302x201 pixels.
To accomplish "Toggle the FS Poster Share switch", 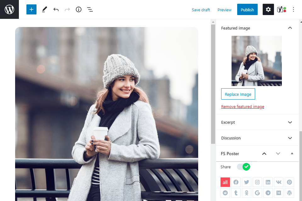I will coord(243,167).
